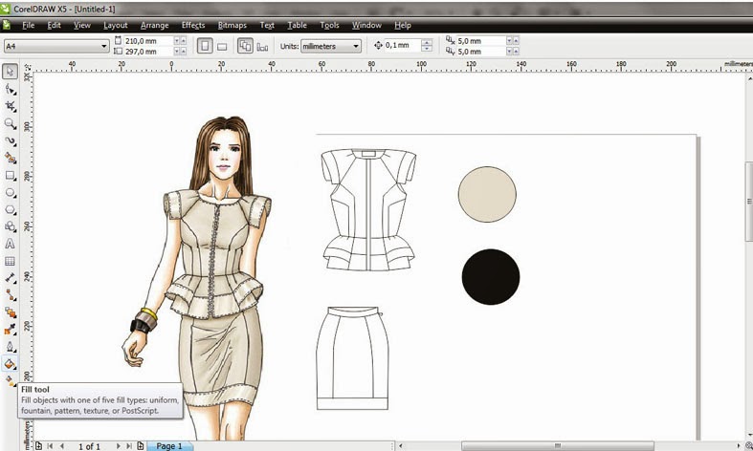Switch page to landscape orientation
The image size is (753, 451).
(x=222, y=46)
